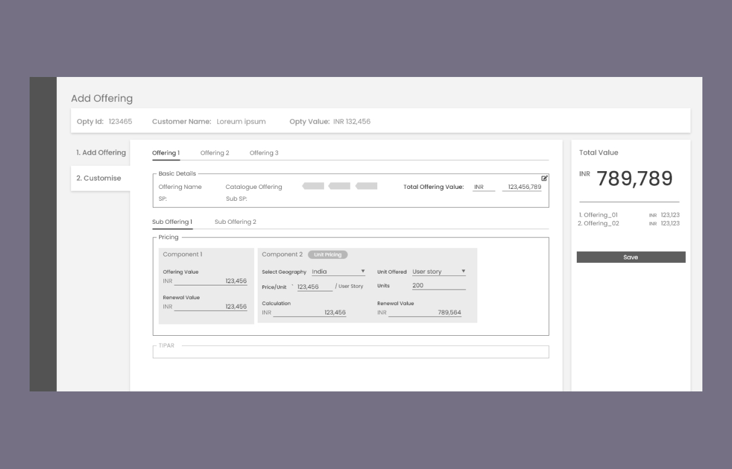This screenshot has height=469, width=732.
Task: Click the Units input field
Action: tap(438, 285)
